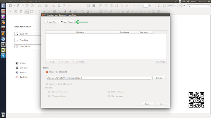Select Before first page radio option
The image size is (211, 118).
click(108, 92)
